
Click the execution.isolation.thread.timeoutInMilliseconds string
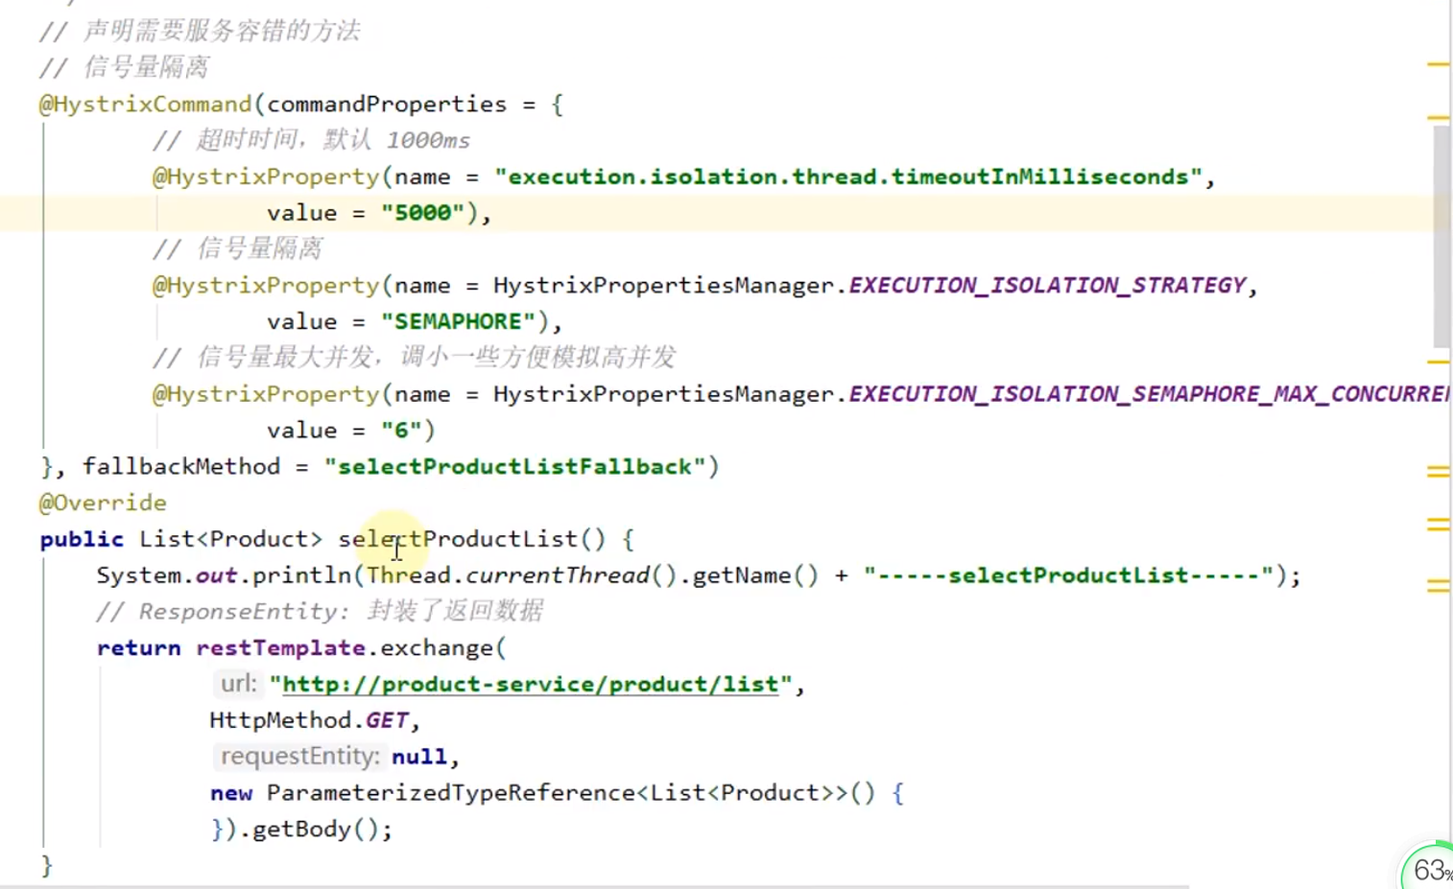[x=848, y=176]
